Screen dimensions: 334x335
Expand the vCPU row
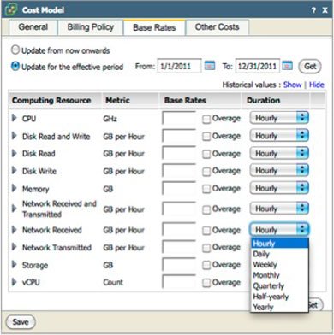pos(14,282)
